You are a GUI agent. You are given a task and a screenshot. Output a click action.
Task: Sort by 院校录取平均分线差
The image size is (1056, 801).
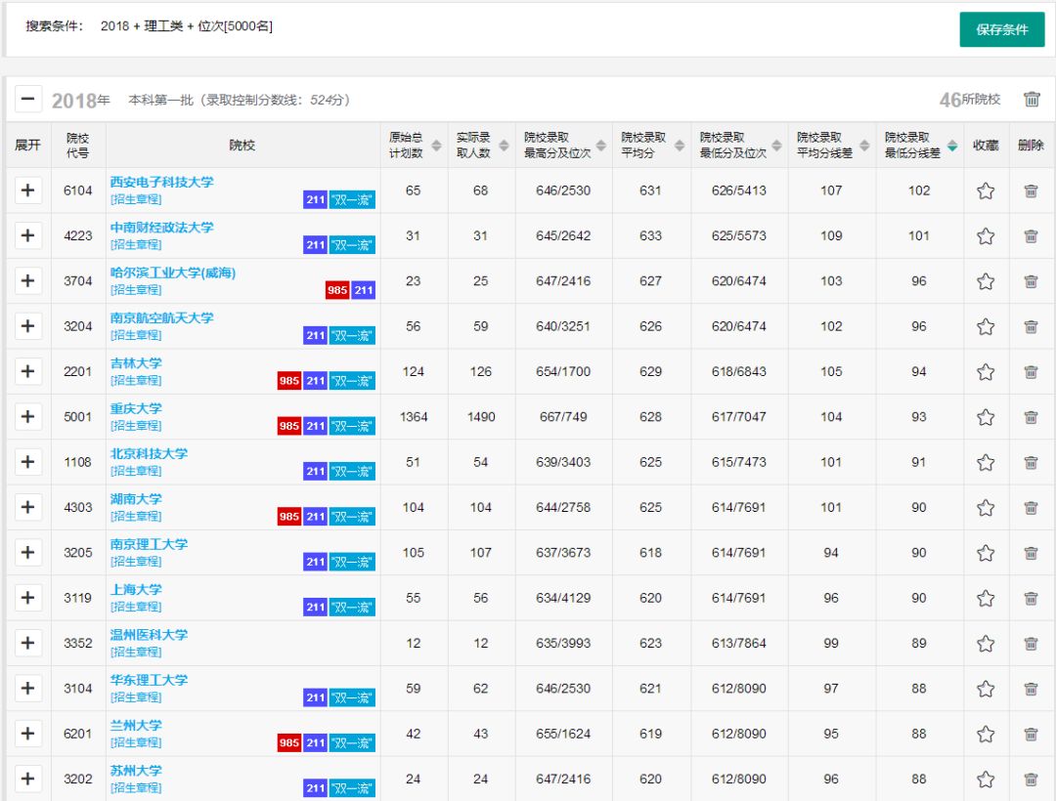pos(864,146)
